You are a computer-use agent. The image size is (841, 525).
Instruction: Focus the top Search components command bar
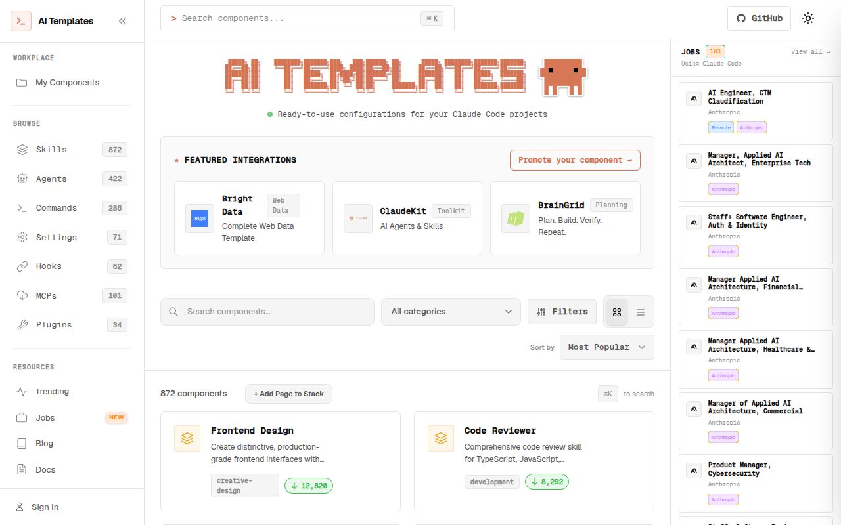(307, 18)
